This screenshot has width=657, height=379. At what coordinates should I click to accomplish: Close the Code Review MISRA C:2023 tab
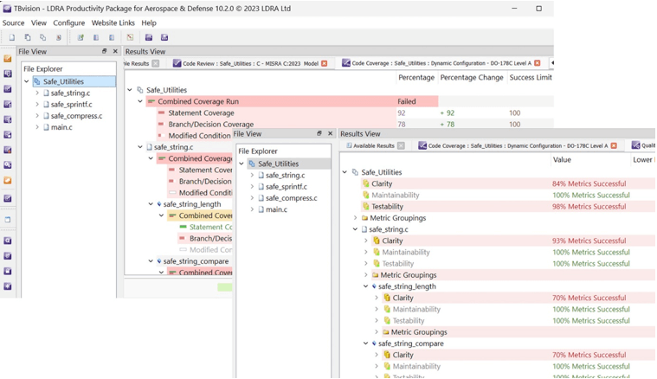pyautogui.click(x=325, y=63)
